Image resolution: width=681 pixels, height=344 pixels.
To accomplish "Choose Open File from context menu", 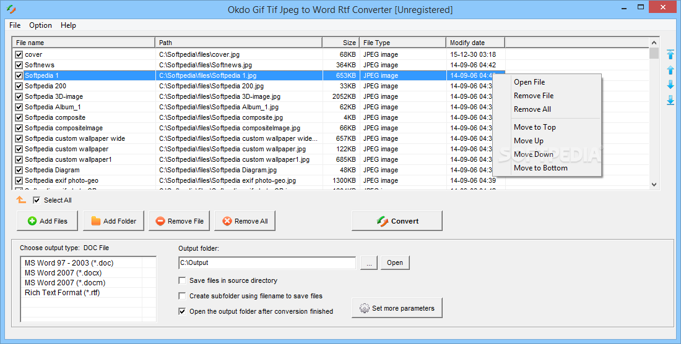I will [547, 82].
